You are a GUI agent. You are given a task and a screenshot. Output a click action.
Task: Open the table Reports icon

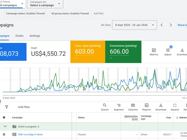[x=147, y=105]
